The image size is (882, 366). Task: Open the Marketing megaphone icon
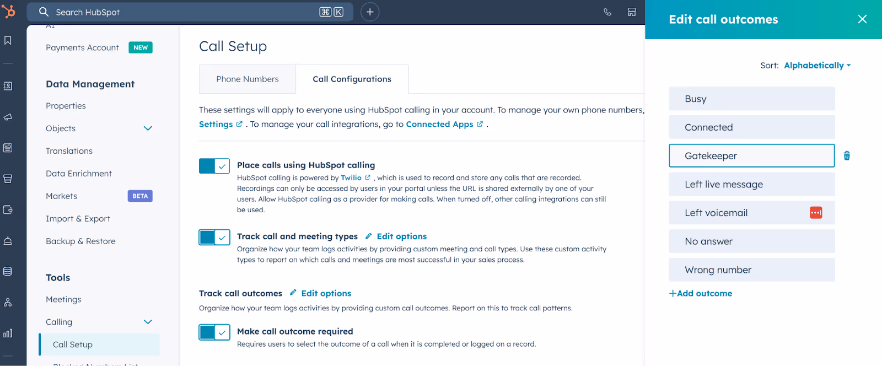pos(8,117)
